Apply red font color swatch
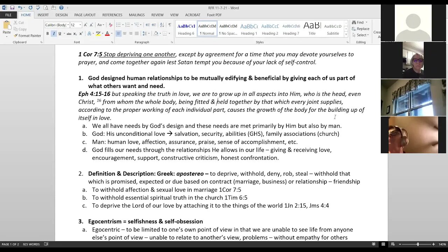This screenshot has height=252, width=448. (x=107, y=34)
